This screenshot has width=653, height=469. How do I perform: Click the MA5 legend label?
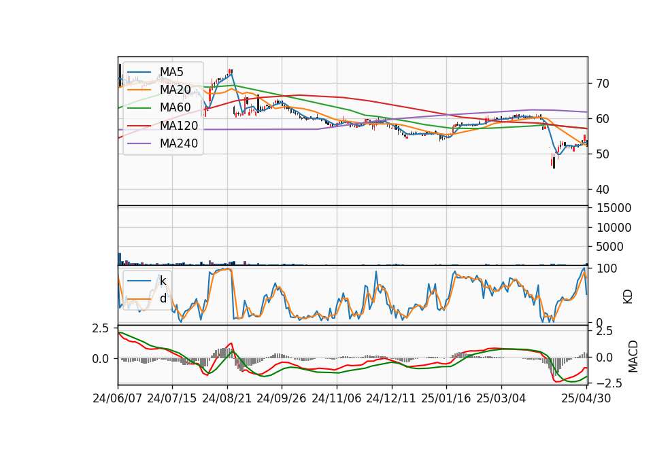point(171,72)
